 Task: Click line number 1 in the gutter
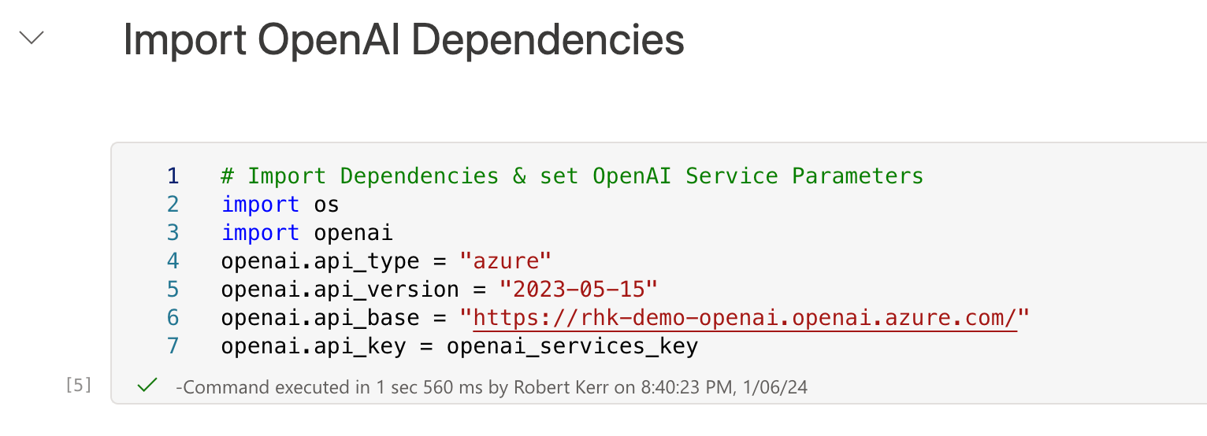173,176
